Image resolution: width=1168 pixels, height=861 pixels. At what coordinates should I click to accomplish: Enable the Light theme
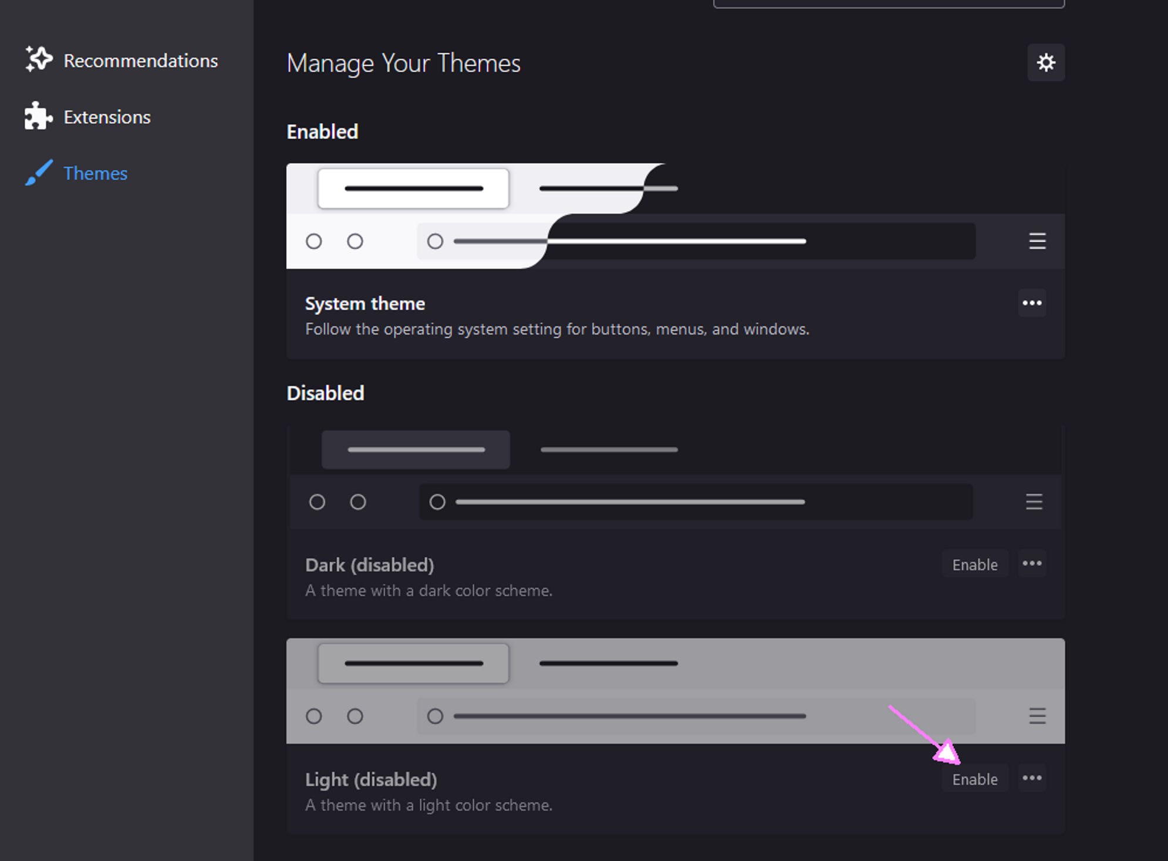click(x=974, y=779)
